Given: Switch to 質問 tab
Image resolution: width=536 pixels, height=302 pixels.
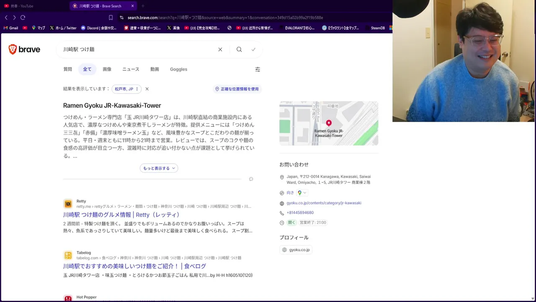Looking at the screenshot, I should coord(68,69).
